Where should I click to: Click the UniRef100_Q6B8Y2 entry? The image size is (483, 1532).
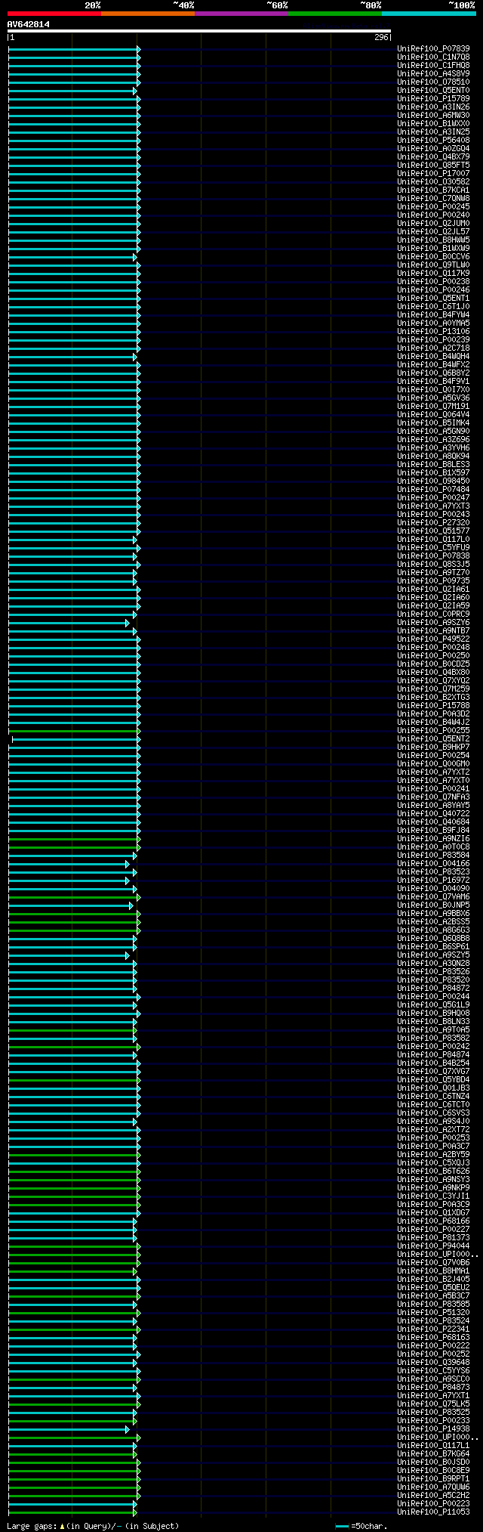(433, 373)
